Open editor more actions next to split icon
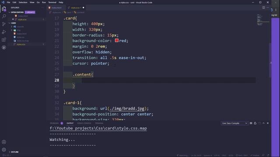 pyautogui.click(x=268, y=7)
